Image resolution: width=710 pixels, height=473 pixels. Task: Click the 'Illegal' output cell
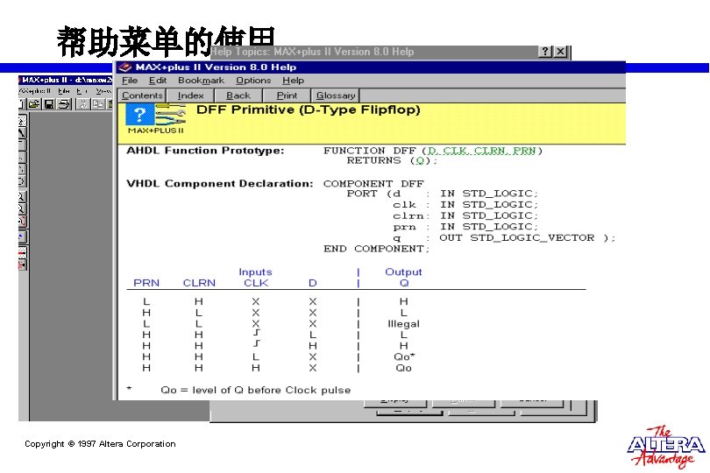pyautogui.click(x=403, y=324)
